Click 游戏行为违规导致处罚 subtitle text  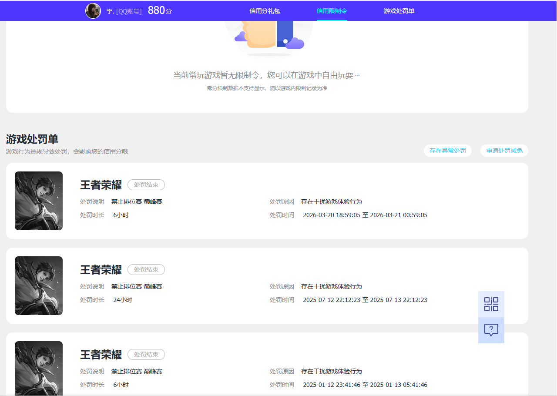[67, 151]
